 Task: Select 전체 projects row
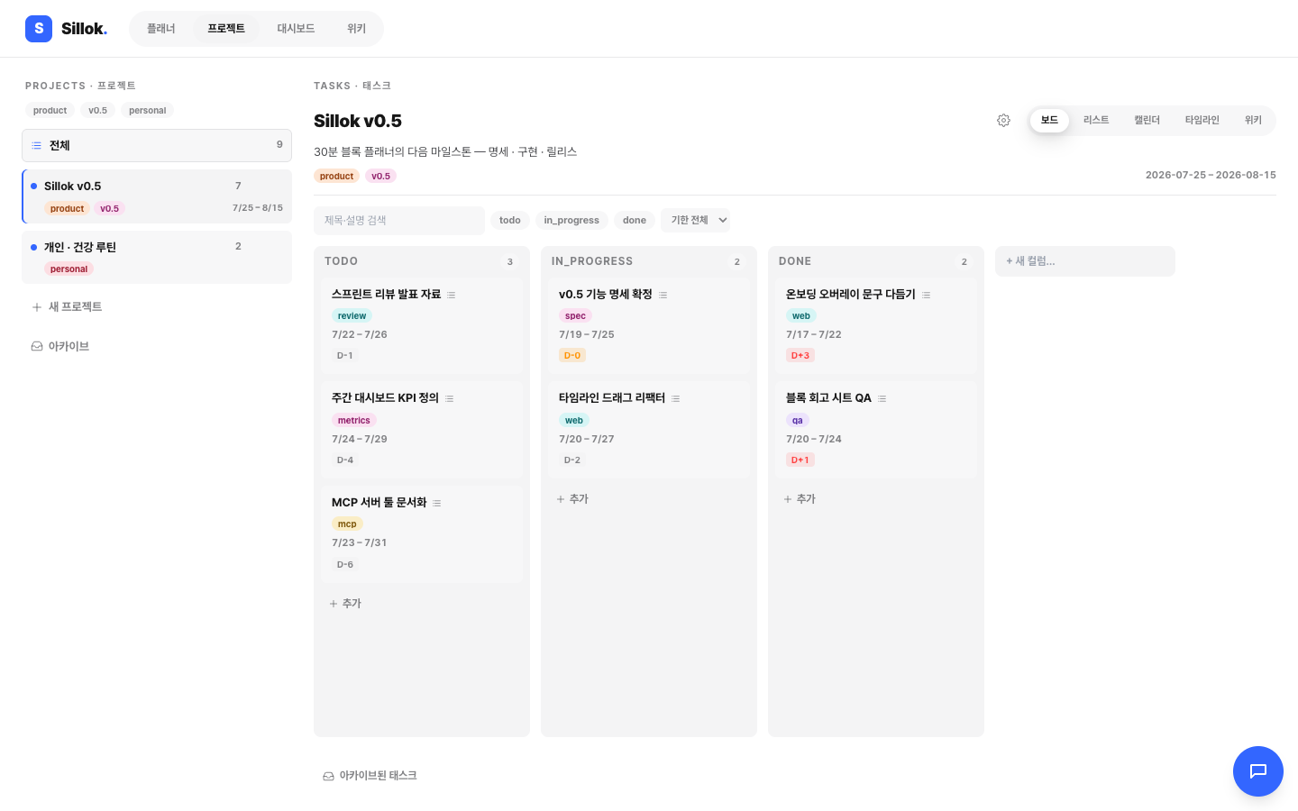point(157,145)
